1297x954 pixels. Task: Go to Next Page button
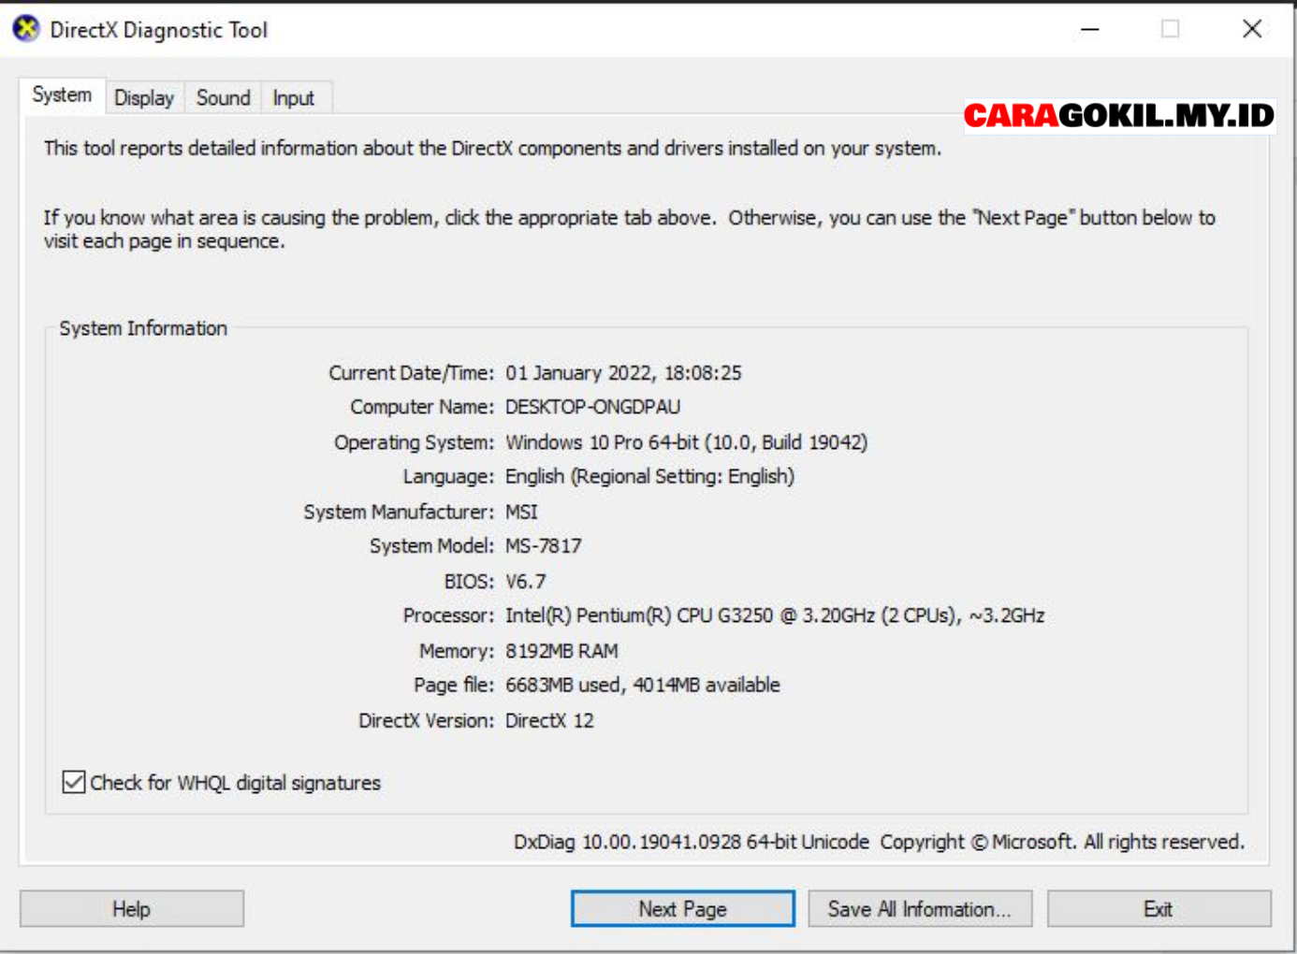click(x=683, y=909)
